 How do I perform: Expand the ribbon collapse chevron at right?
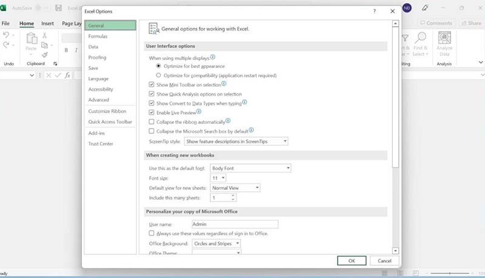481,63
